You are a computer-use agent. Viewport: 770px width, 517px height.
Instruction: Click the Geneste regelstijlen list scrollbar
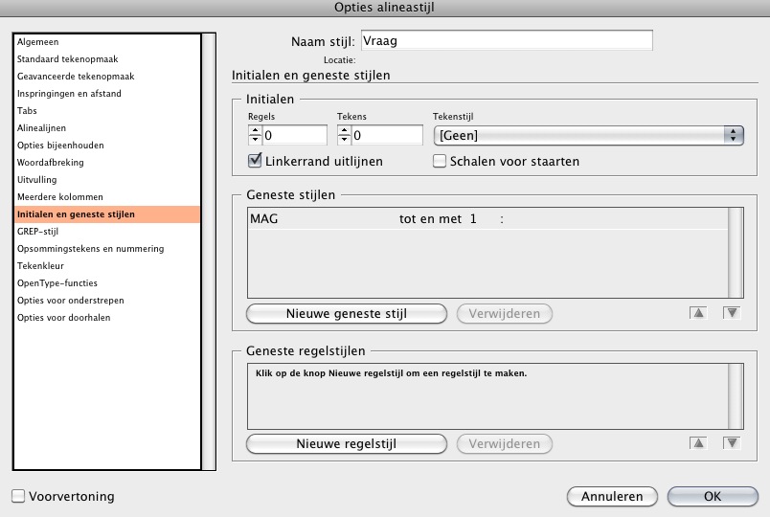tap(736, 396)
